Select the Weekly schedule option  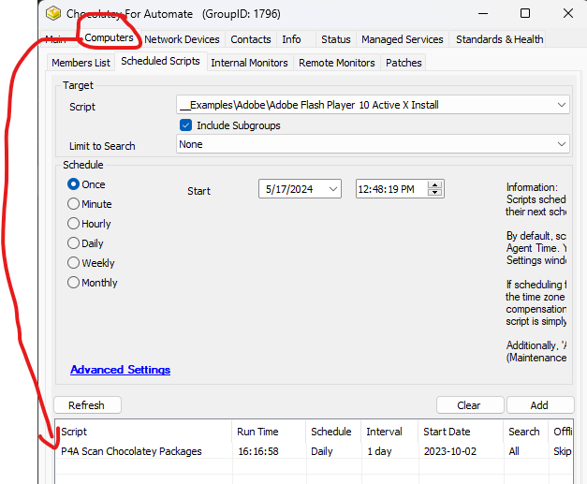73,263
